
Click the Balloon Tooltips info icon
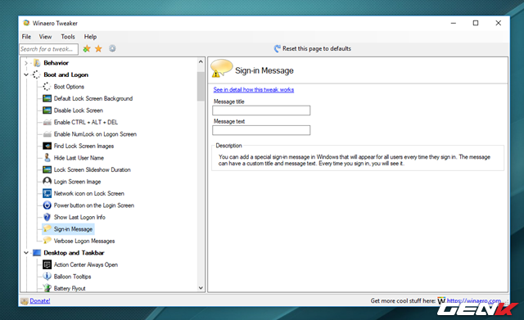point(47,277)
